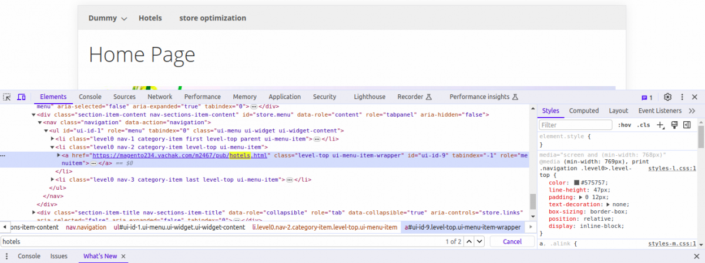705x263 pixels.
Task: Click the search field containing hotels
Action: [221, 241]
